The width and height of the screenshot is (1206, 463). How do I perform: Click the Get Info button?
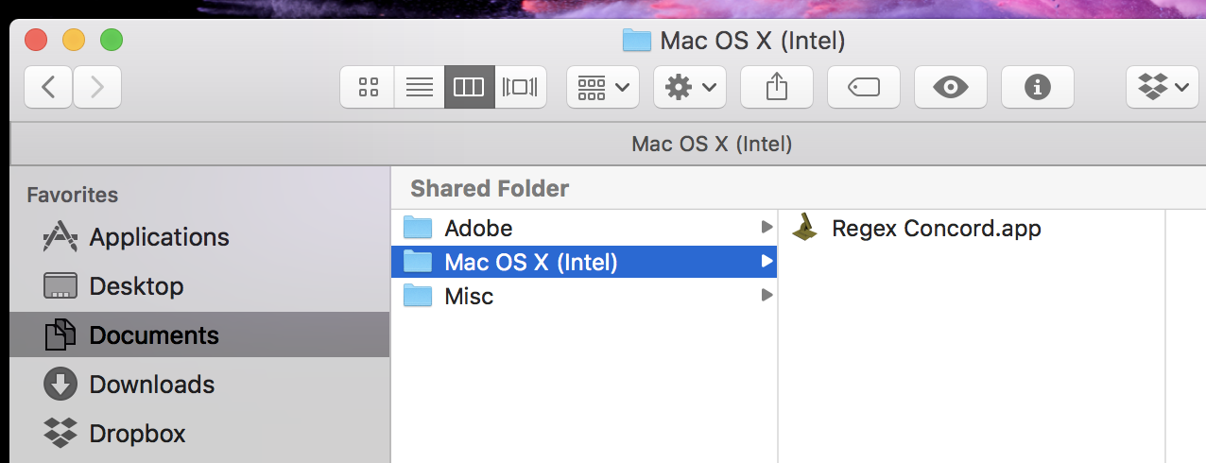(1037, 88)
